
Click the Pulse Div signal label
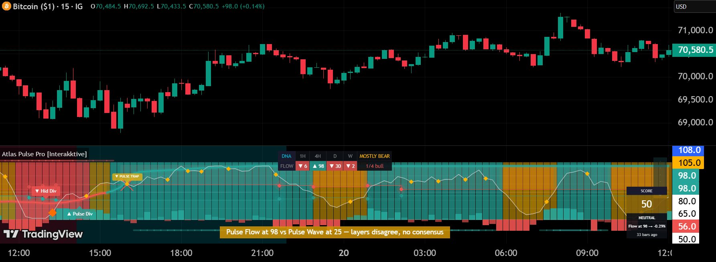(x=80, y=214)
